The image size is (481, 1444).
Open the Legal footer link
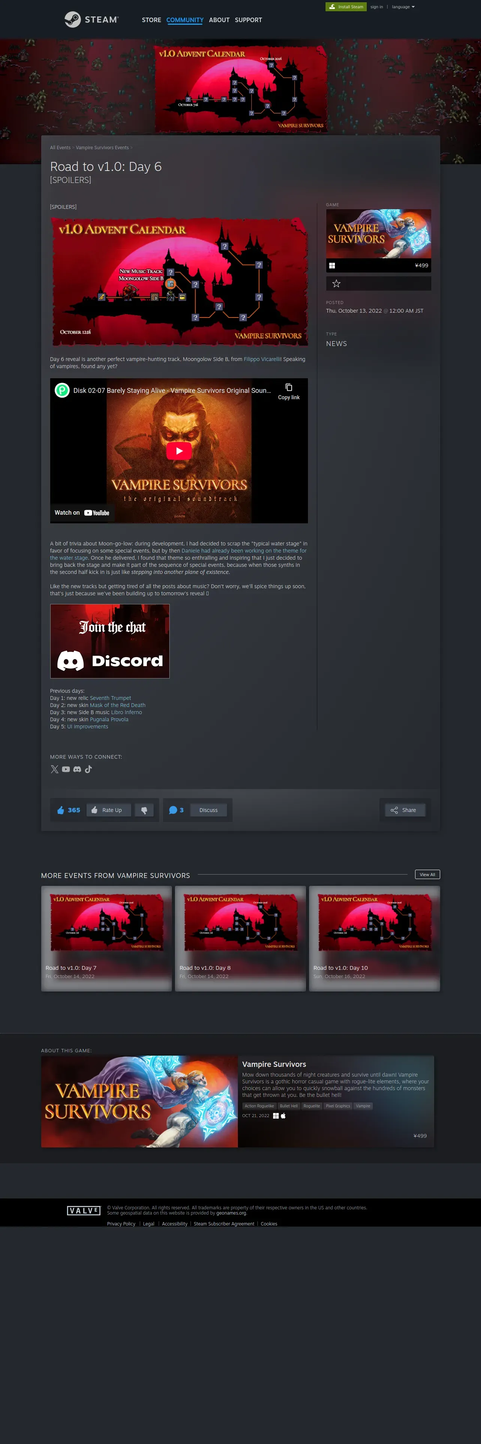pos(148,1224)
